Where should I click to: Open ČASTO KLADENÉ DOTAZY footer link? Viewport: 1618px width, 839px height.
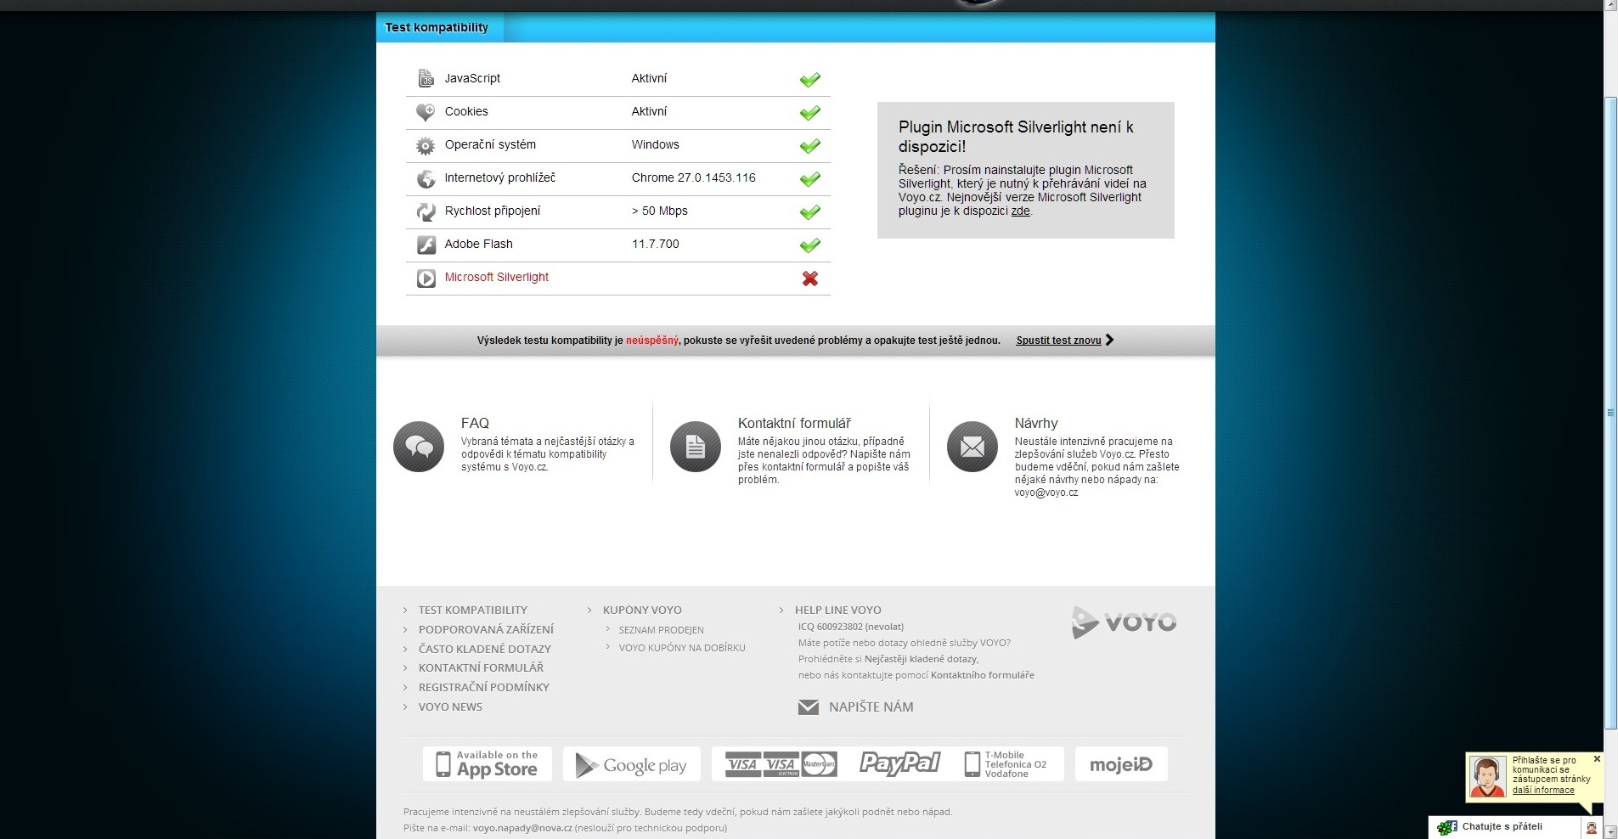pyautogui.click(x=484, y=649)
